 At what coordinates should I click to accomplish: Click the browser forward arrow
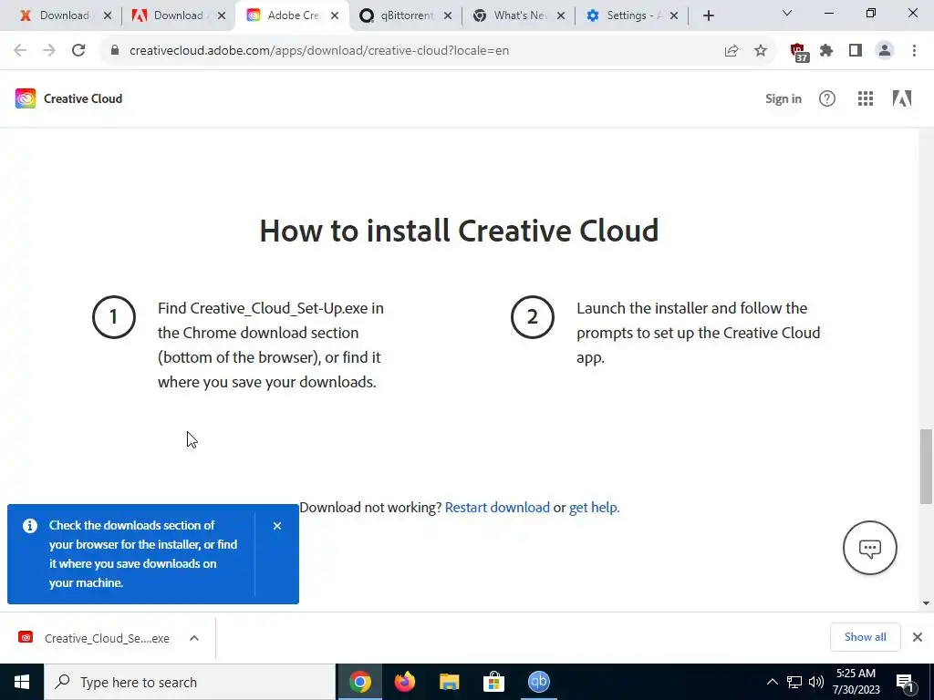click(x=49, y=51)
